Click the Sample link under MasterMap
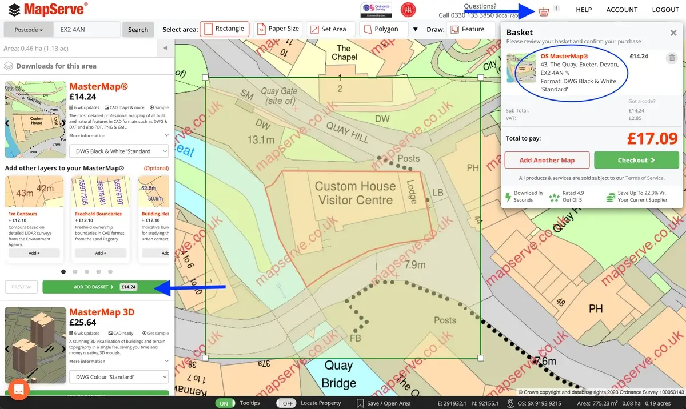The width and height of the screenshot is (686, 409). (x=159, y=107)
